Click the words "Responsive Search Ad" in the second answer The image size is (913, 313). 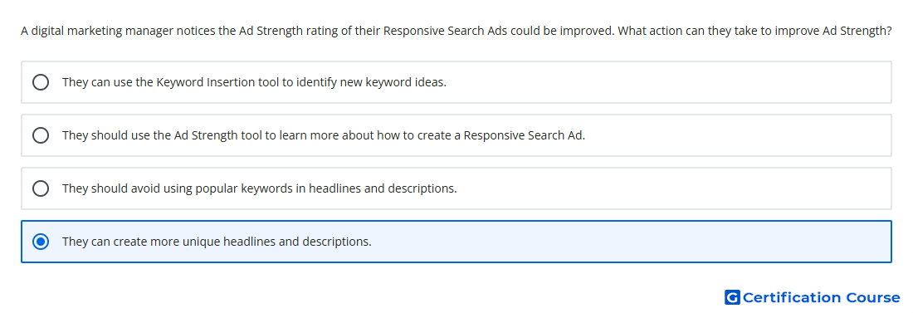pos(524,135)
